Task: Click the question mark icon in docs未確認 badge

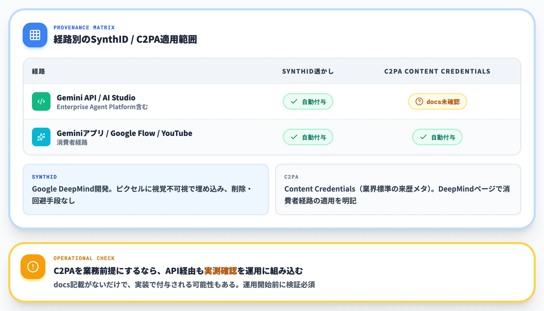Action: pyautogui.click(x=419, y=102)
